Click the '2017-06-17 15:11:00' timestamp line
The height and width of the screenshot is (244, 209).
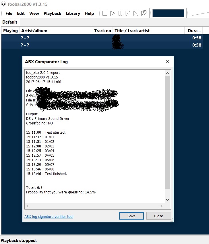click(x=44, y=82)
